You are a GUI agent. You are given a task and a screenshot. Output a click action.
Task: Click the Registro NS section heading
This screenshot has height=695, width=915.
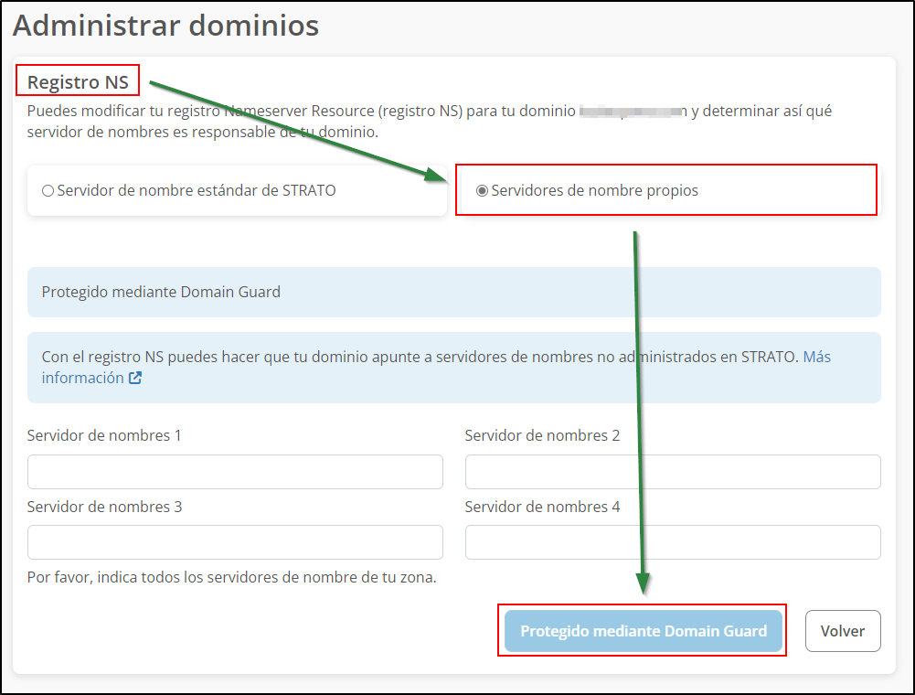coord(77,80)
